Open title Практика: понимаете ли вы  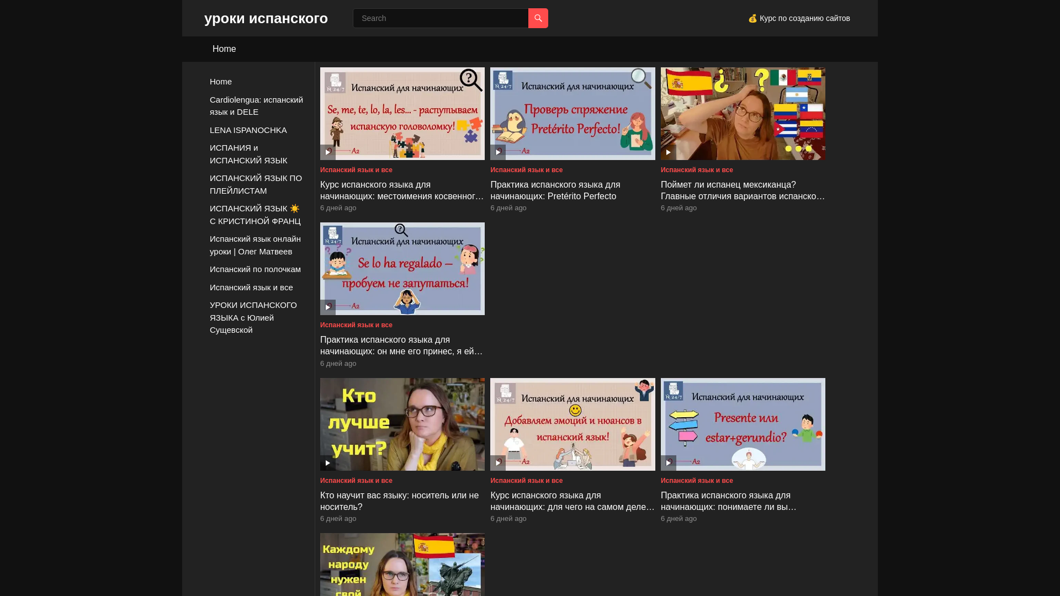click(x=729, y=501)
